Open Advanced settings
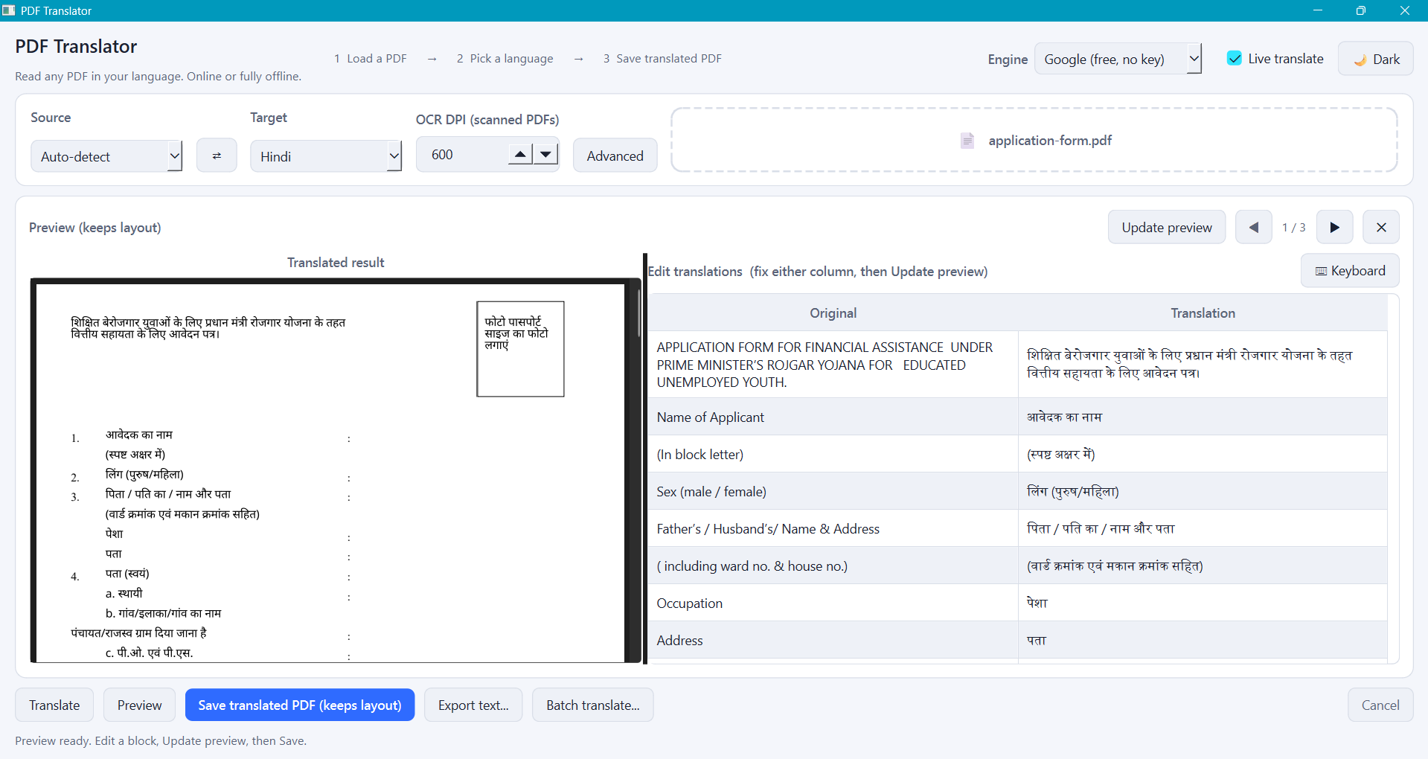Screen dimensions: 1428x759 tap(615, 156)
